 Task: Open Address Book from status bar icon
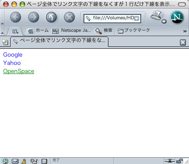[x=44, y=161]
